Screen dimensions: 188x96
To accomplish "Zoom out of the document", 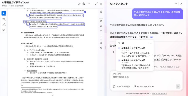I will point(101,48).
